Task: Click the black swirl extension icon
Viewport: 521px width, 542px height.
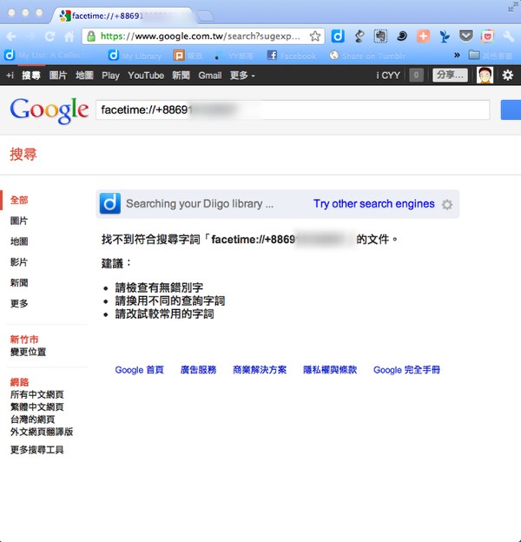Action: tap(402, 36)
